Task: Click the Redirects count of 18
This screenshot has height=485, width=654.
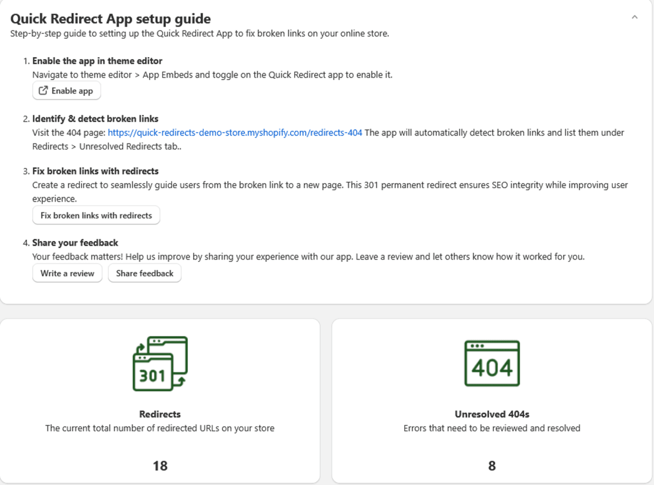Action: [159, 465]
